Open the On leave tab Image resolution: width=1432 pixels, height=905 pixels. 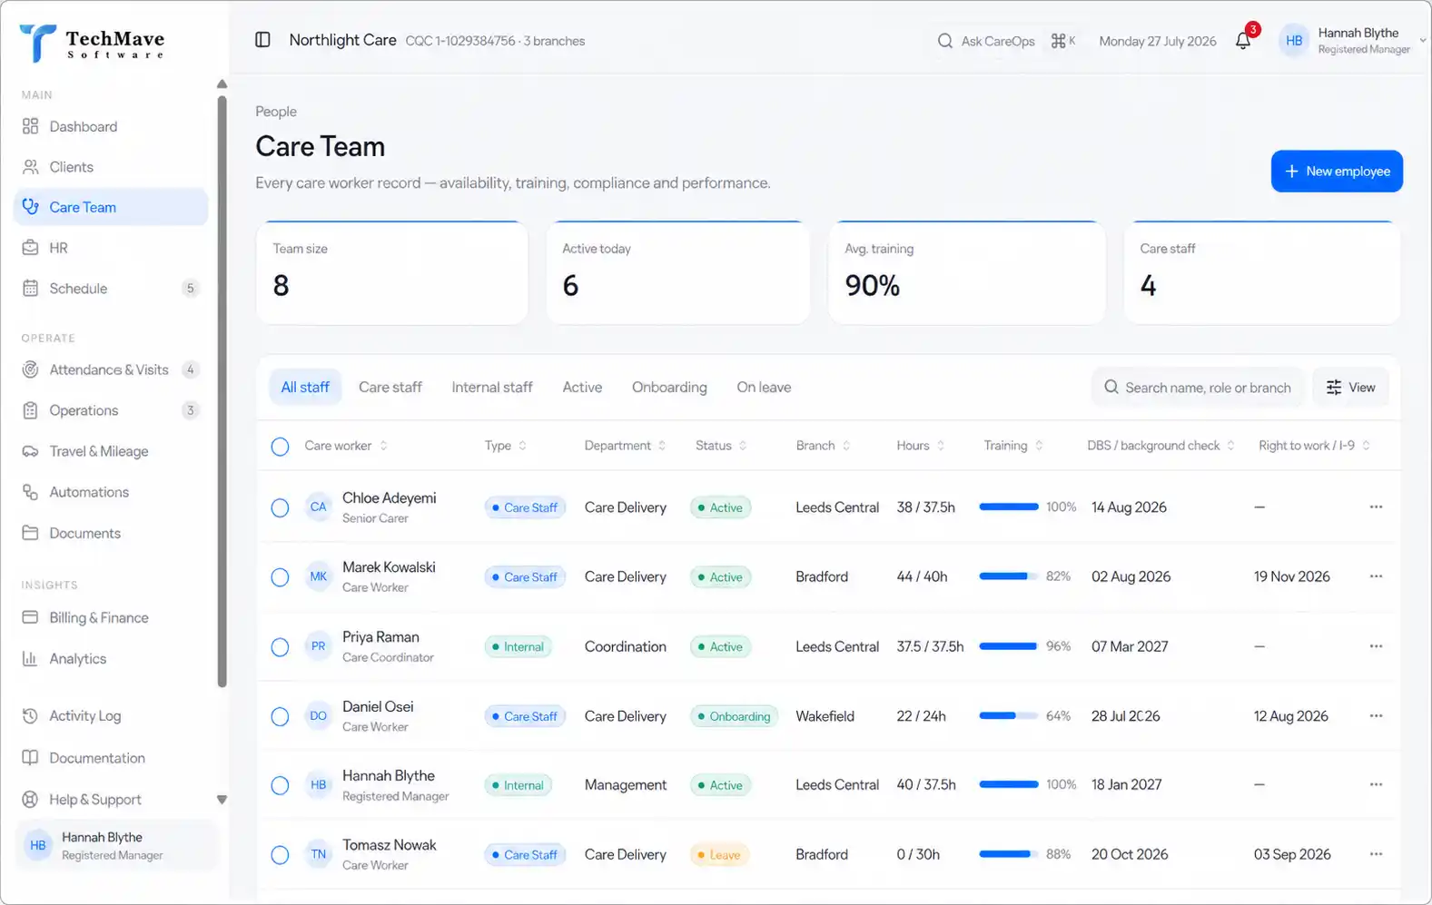(764, 387)
